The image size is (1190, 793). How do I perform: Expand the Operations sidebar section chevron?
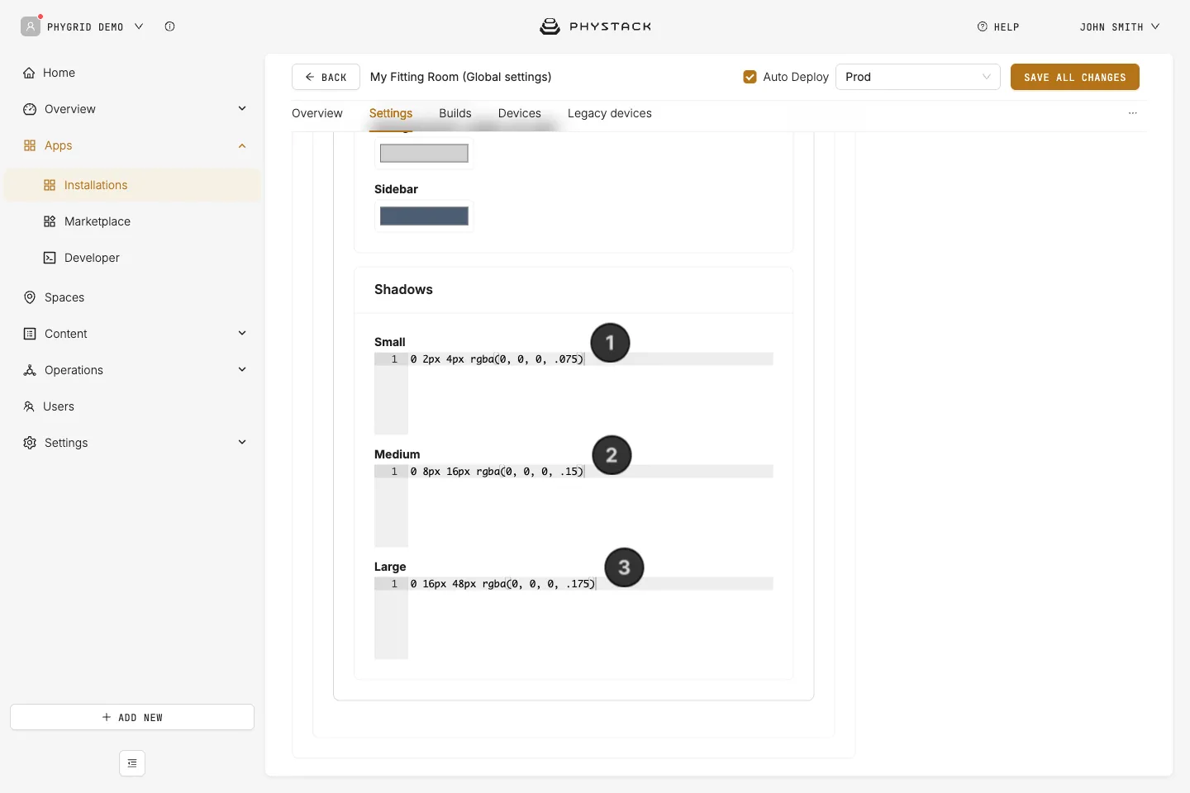[x=242, y=369]
